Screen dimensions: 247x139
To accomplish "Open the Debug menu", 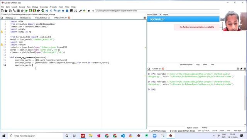I will 35,7.
